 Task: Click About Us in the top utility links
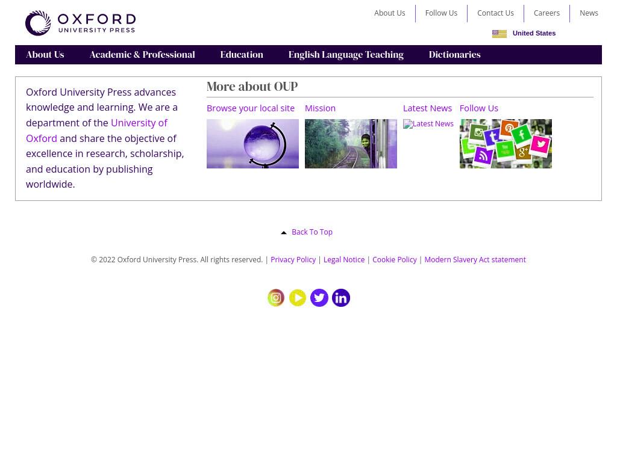pyautogui.click(x=390, y=13)
